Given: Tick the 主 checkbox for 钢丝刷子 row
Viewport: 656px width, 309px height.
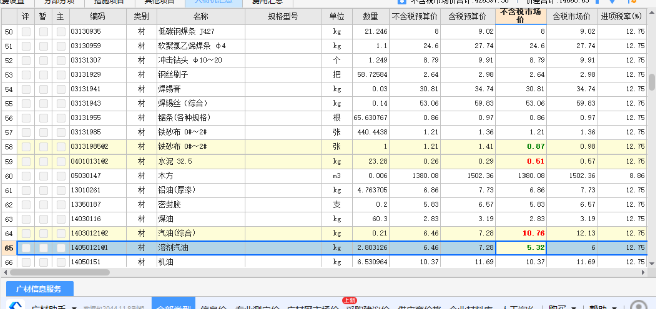Looking at the screenshot, I should [61, 75].
